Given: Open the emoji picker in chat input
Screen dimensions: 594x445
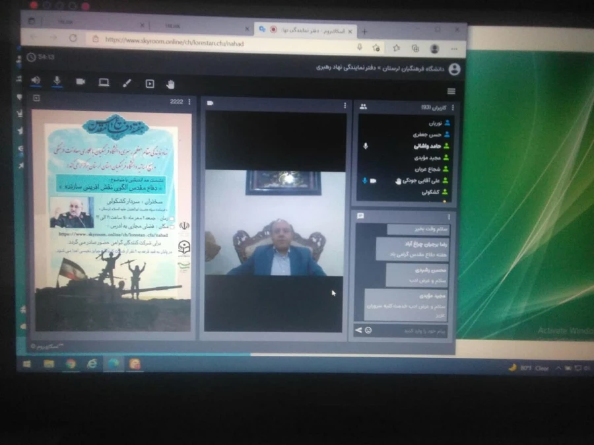Looking at the screenshot, I should tap(368, 329).
